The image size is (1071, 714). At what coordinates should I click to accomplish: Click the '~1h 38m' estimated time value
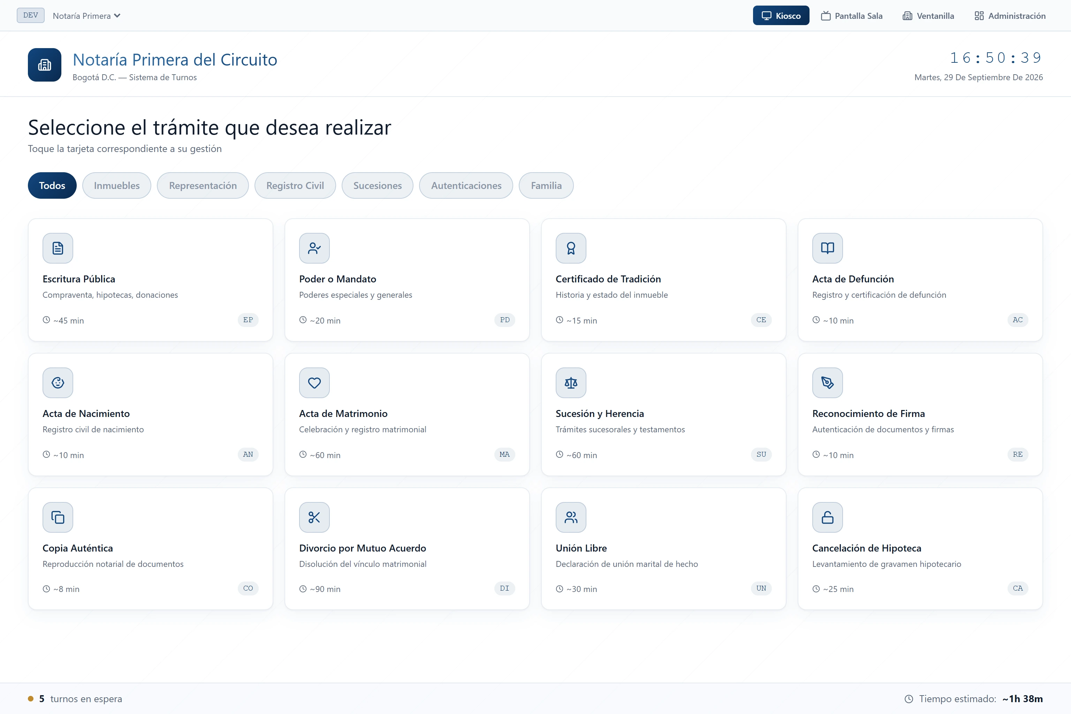[1022, 699]
